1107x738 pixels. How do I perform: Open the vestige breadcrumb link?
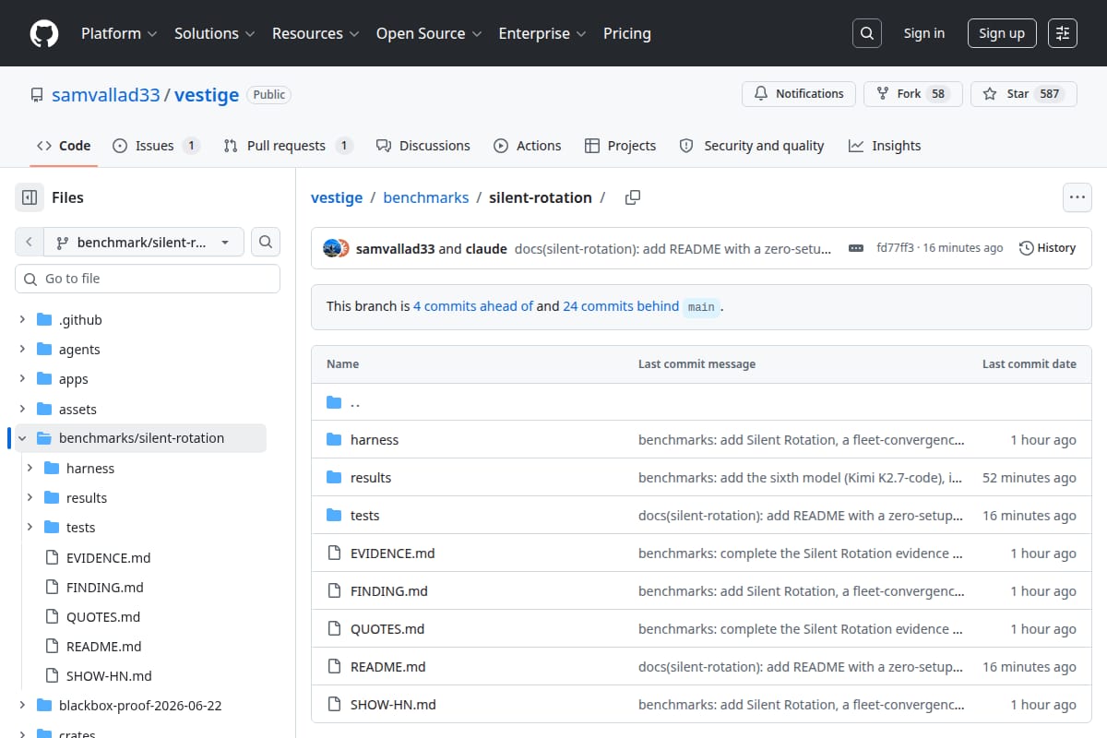(337, 197)
